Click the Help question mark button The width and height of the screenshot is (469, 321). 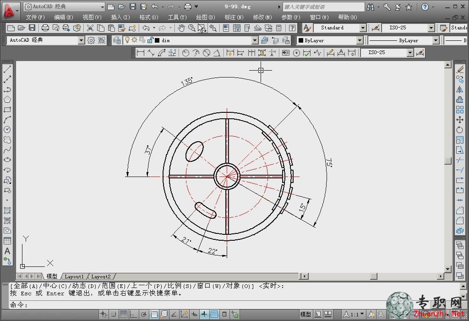(425, 6)
